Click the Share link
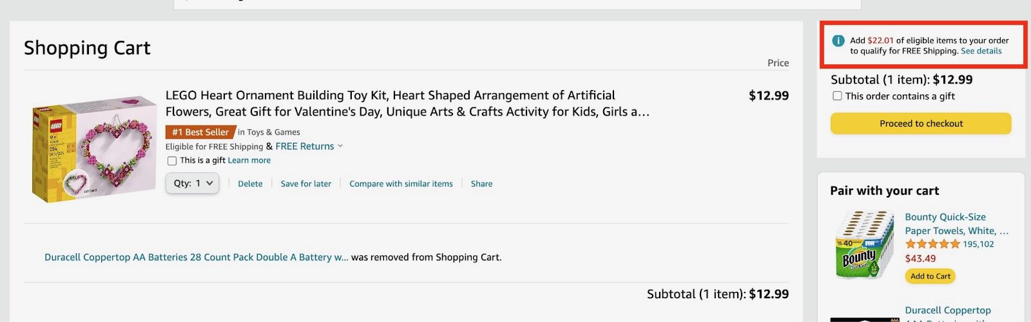This screenshot has width=1031, height=322. pyautogui.click(x=481, y=184)
